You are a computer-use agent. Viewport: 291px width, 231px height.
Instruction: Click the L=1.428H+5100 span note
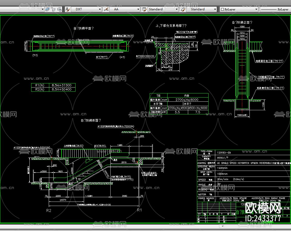pos(94,205)
